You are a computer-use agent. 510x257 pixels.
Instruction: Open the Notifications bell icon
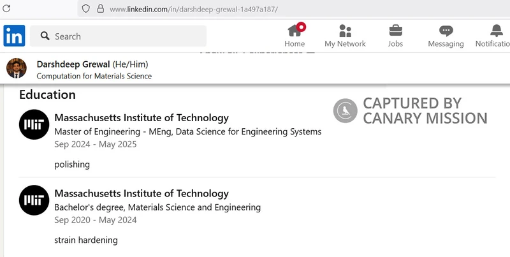pyautogui.click(x=496, y=30)
